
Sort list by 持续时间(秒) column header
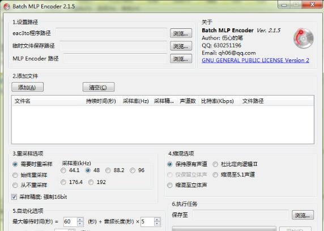click(x=101, y=101)
